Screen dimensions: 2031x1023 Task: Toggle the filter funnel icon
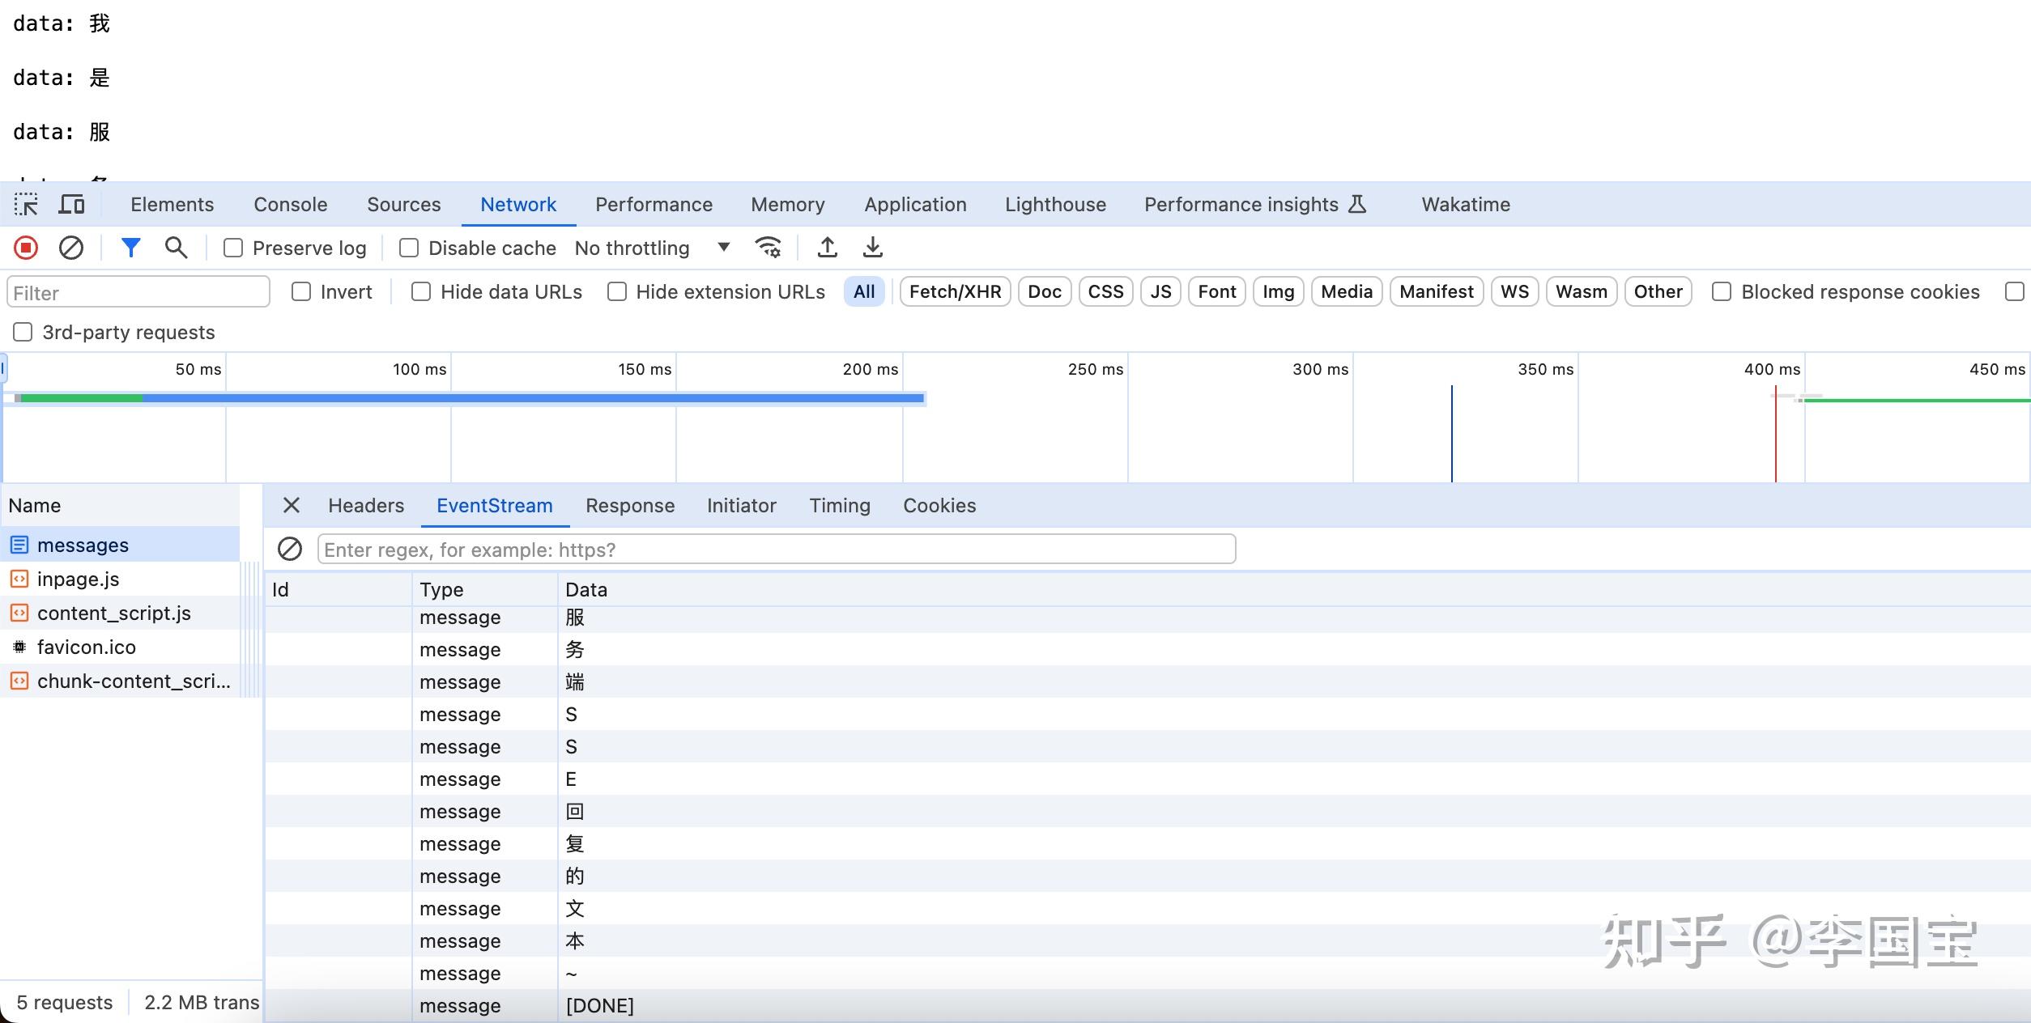[x=130, y=248]
